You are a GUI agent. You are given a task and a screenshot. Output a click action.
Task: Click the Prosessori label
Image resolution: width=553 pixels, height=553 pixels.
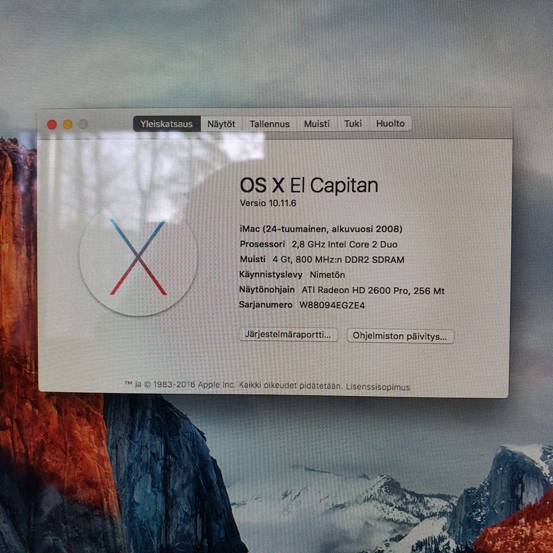tap(262, 244)
